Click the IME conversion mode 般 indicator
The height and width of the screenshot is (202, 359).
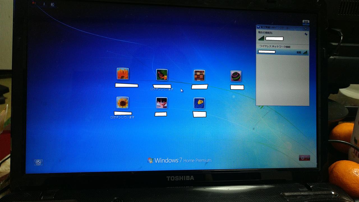point(52,4)
